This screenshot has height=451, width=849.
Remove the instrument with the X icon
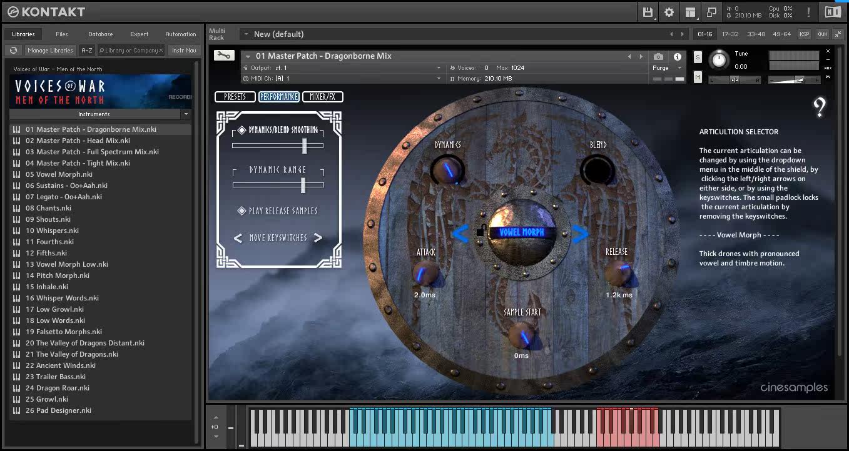point(828,51)
